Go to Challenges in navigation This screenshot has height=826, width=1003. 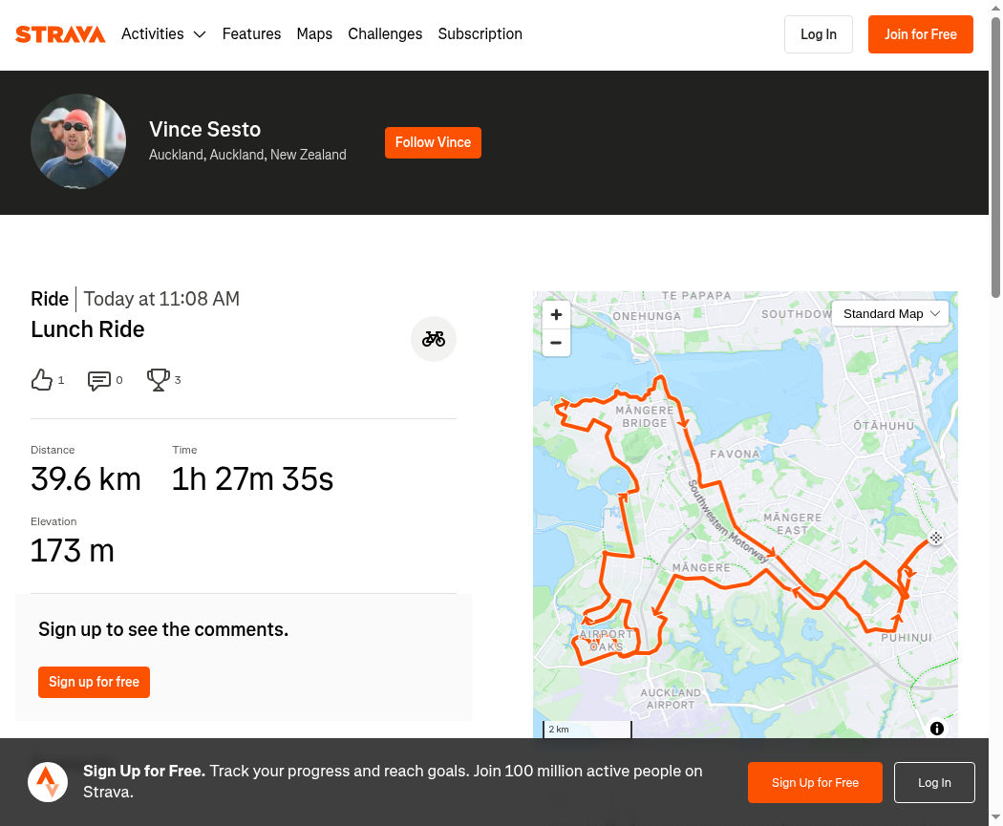(x=385, y=33)
